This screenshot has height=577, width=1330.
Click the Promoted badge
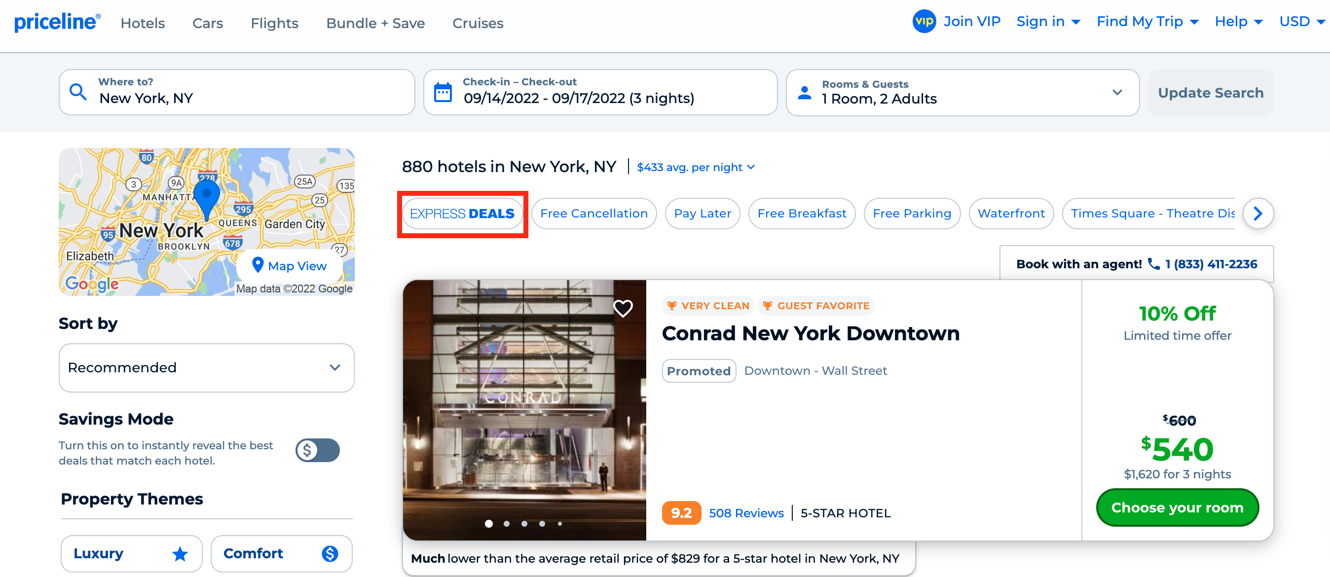(x=699, y=370)
